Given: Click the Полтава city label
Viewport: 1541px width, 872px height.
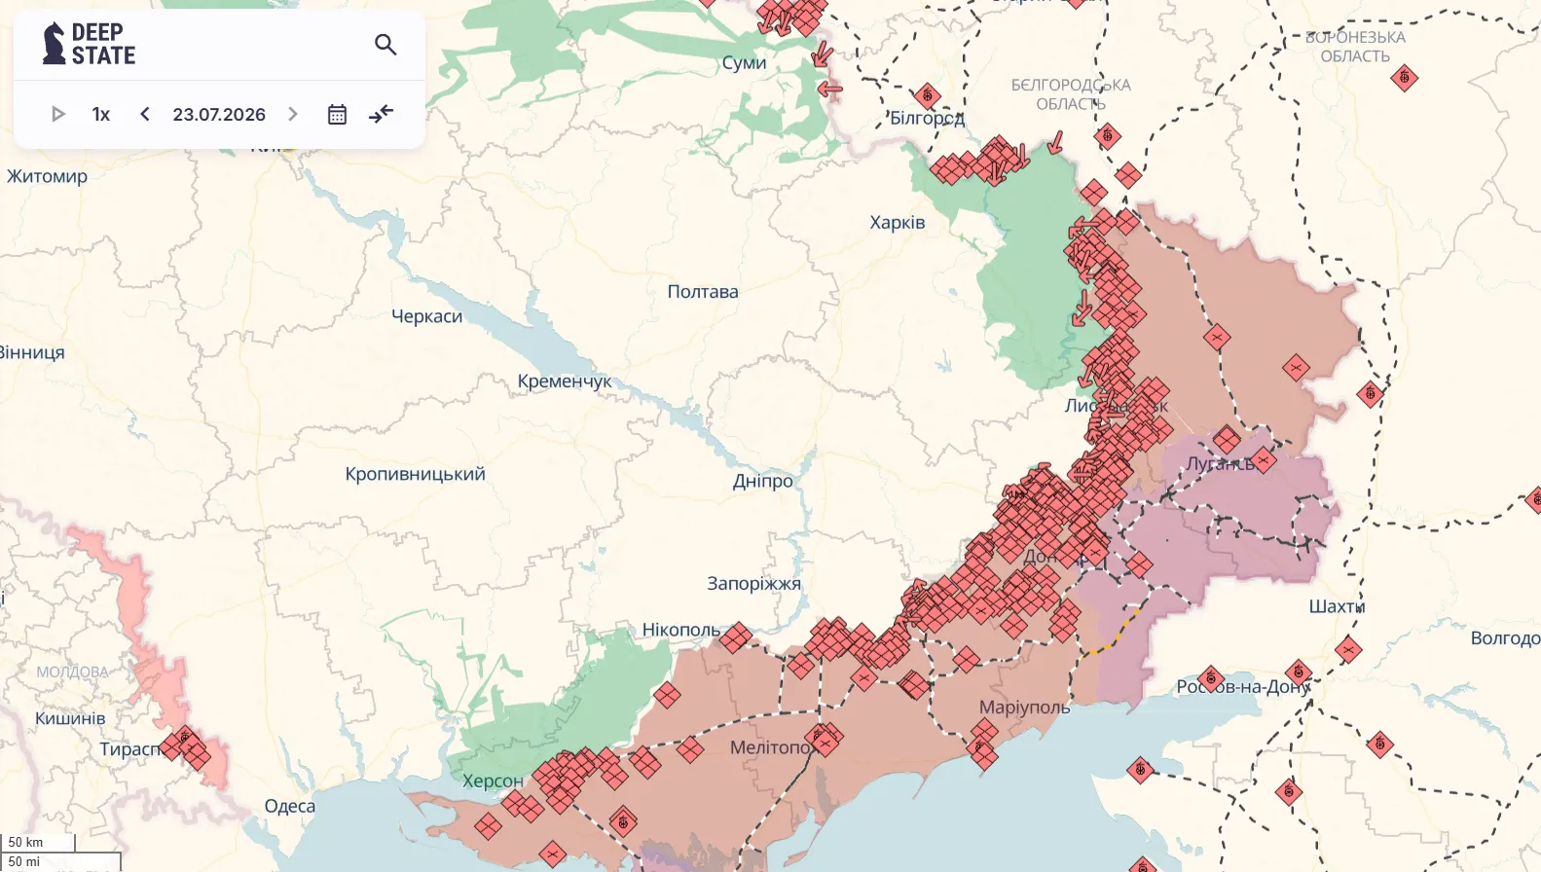Looking at the screenshot, I should [x=703, y=291].
